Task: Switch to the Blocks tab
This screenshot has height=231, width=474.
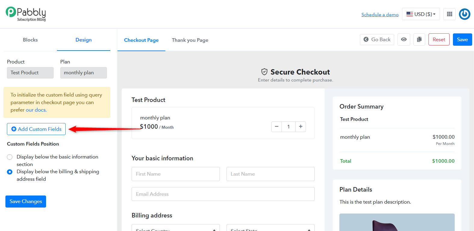Action: [30, 40]
